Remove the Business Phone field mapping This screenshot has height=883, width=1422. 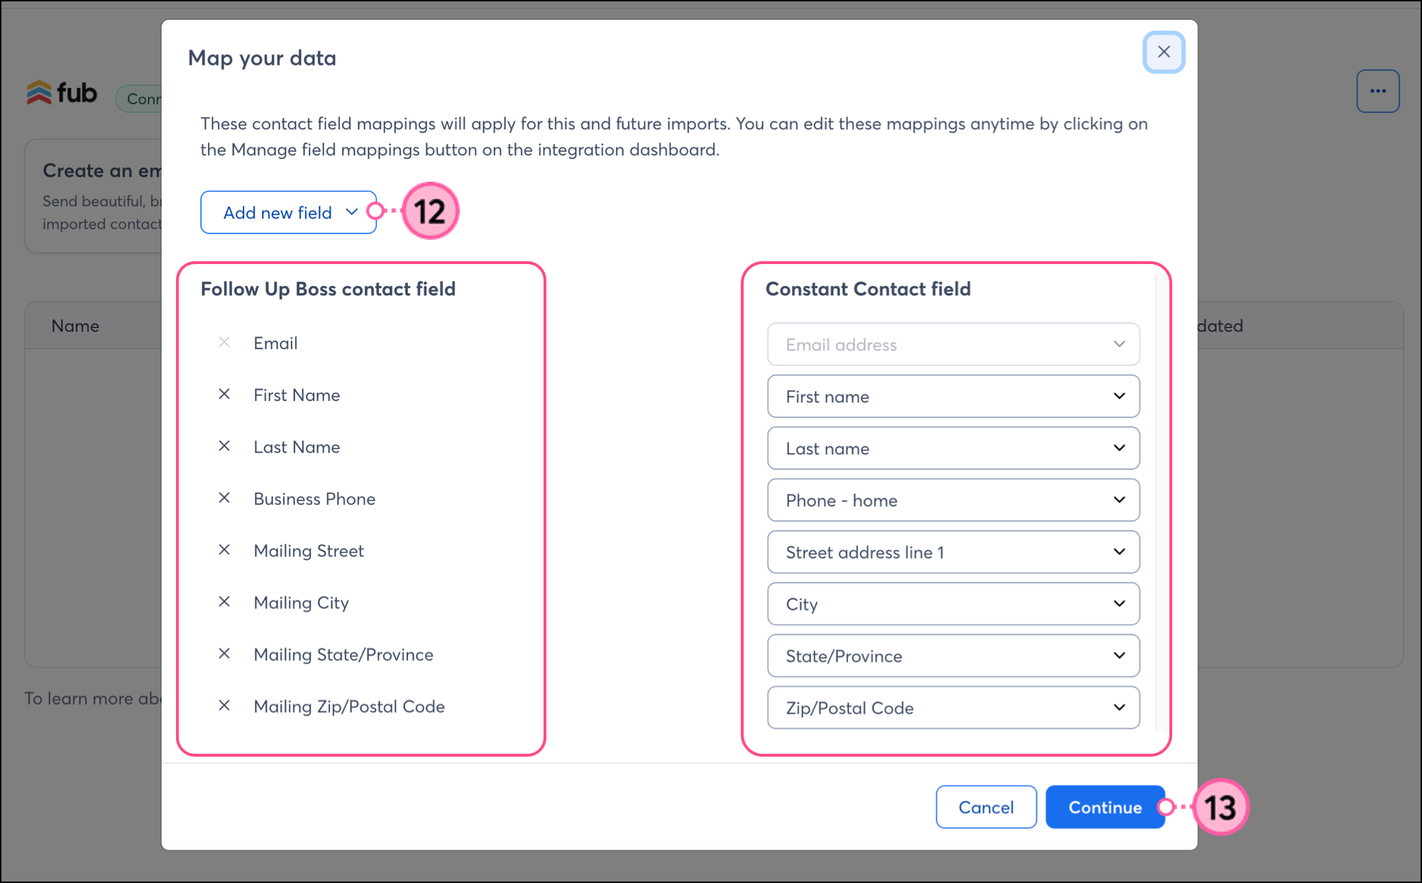224,498
